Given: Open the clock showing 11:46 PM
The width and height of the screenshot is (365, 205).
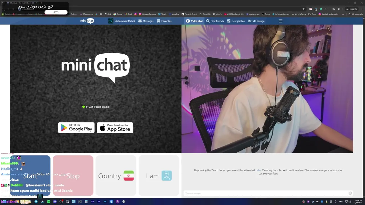Looking at the screenshot, I should pos(358,202).
